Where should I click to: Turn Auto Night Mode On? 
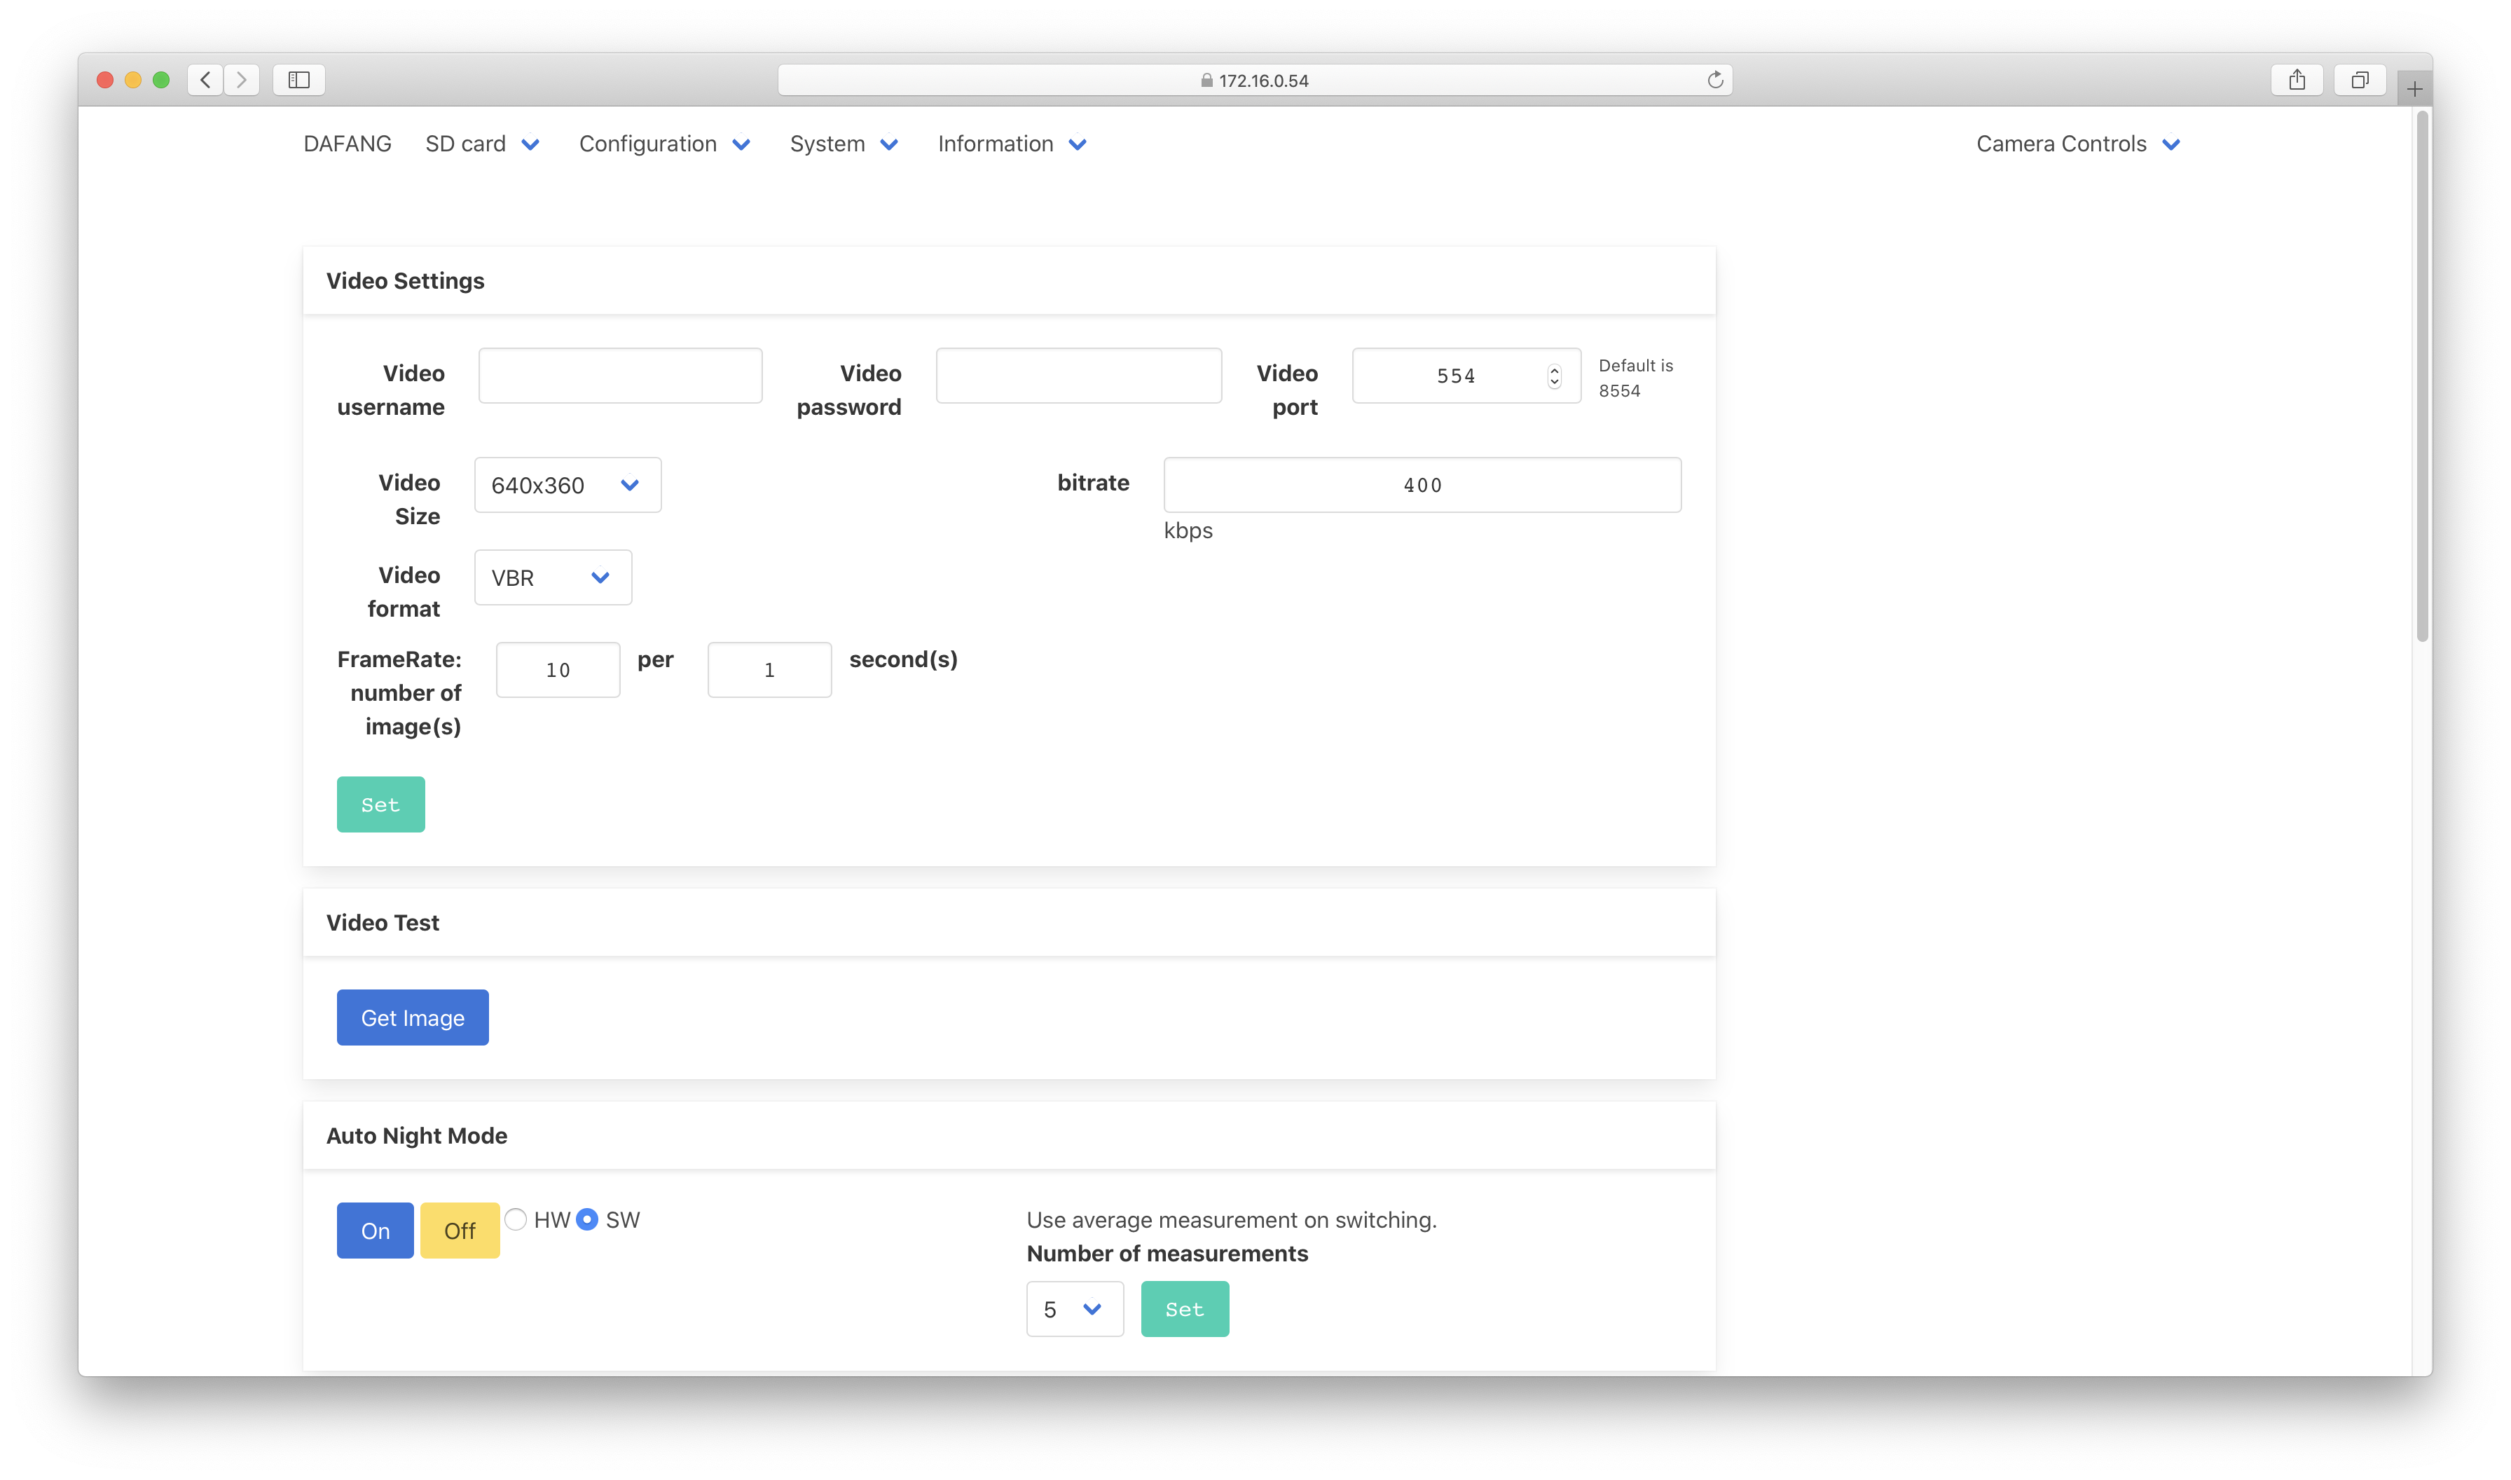coord(375,1231)
